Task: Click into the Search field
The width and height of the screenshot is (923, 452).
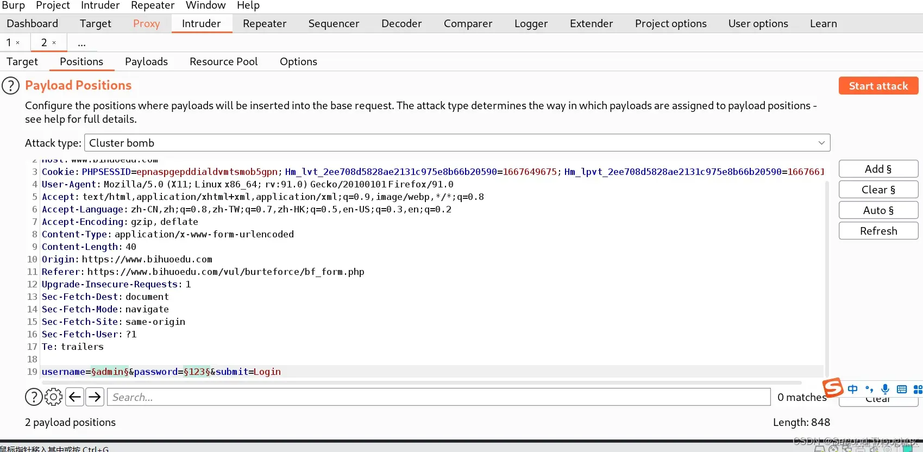Action: (439, 397)
